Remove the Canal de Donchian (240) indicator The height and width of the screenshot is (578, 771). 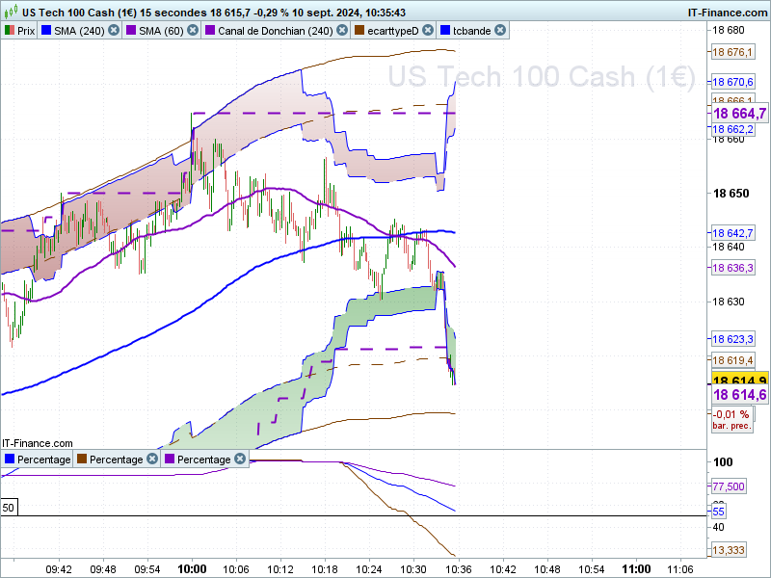(x=342, y=31)
